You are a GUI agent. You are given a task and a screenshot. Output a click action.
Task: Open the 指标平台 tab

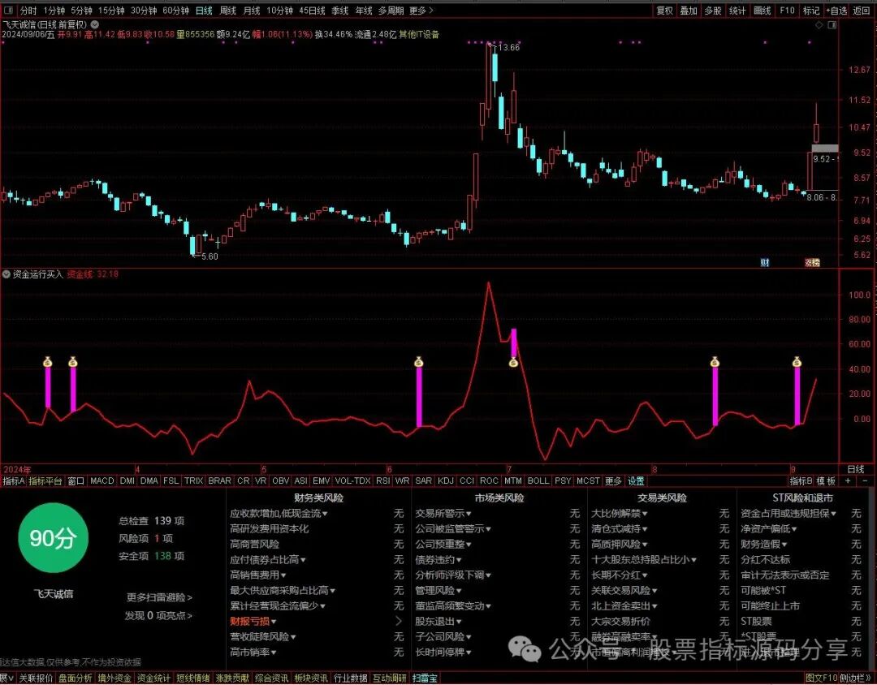(45, 481)
